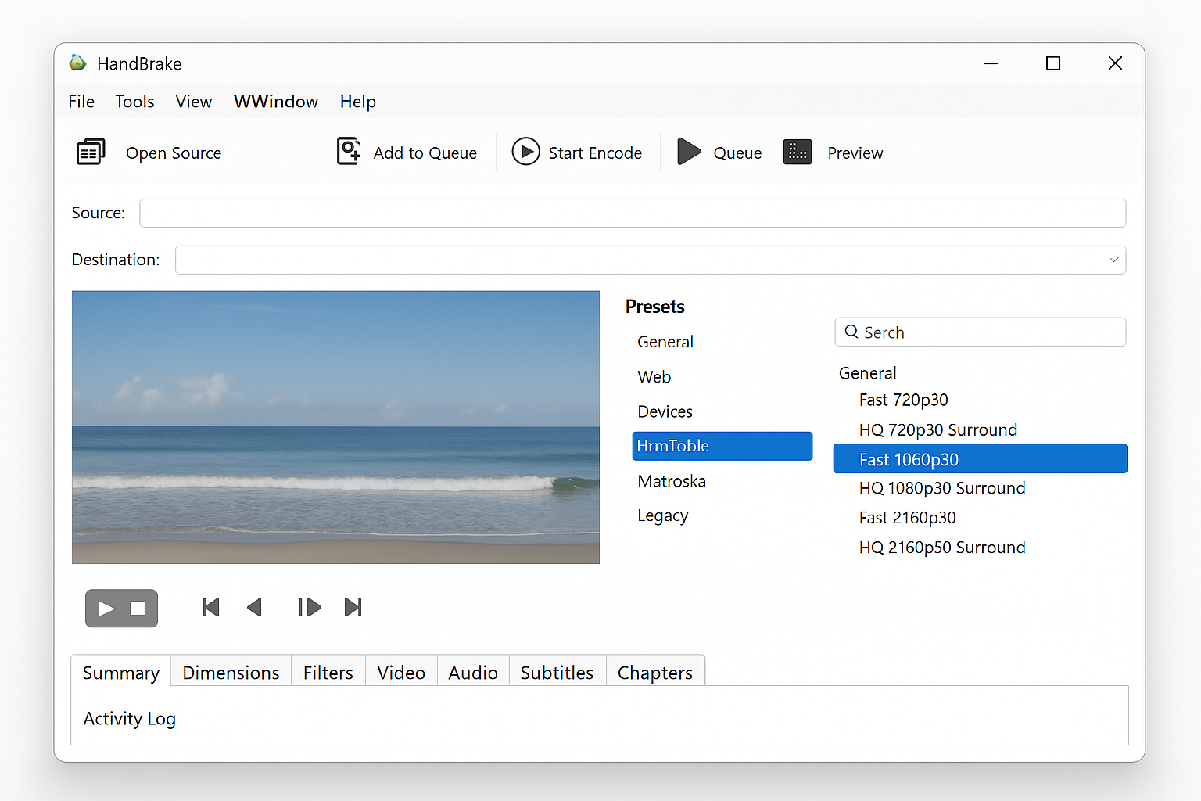The image size is (1201, 801).
Task: Switch to the Dimensions tab
Action: [230, 672]
